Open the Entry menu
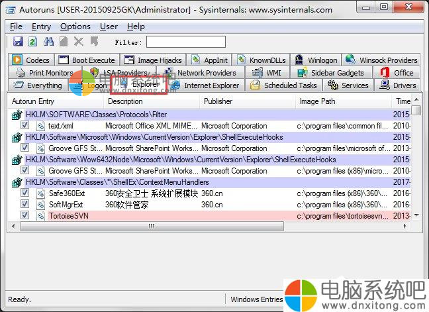The image size is (429, 312). 41,26
